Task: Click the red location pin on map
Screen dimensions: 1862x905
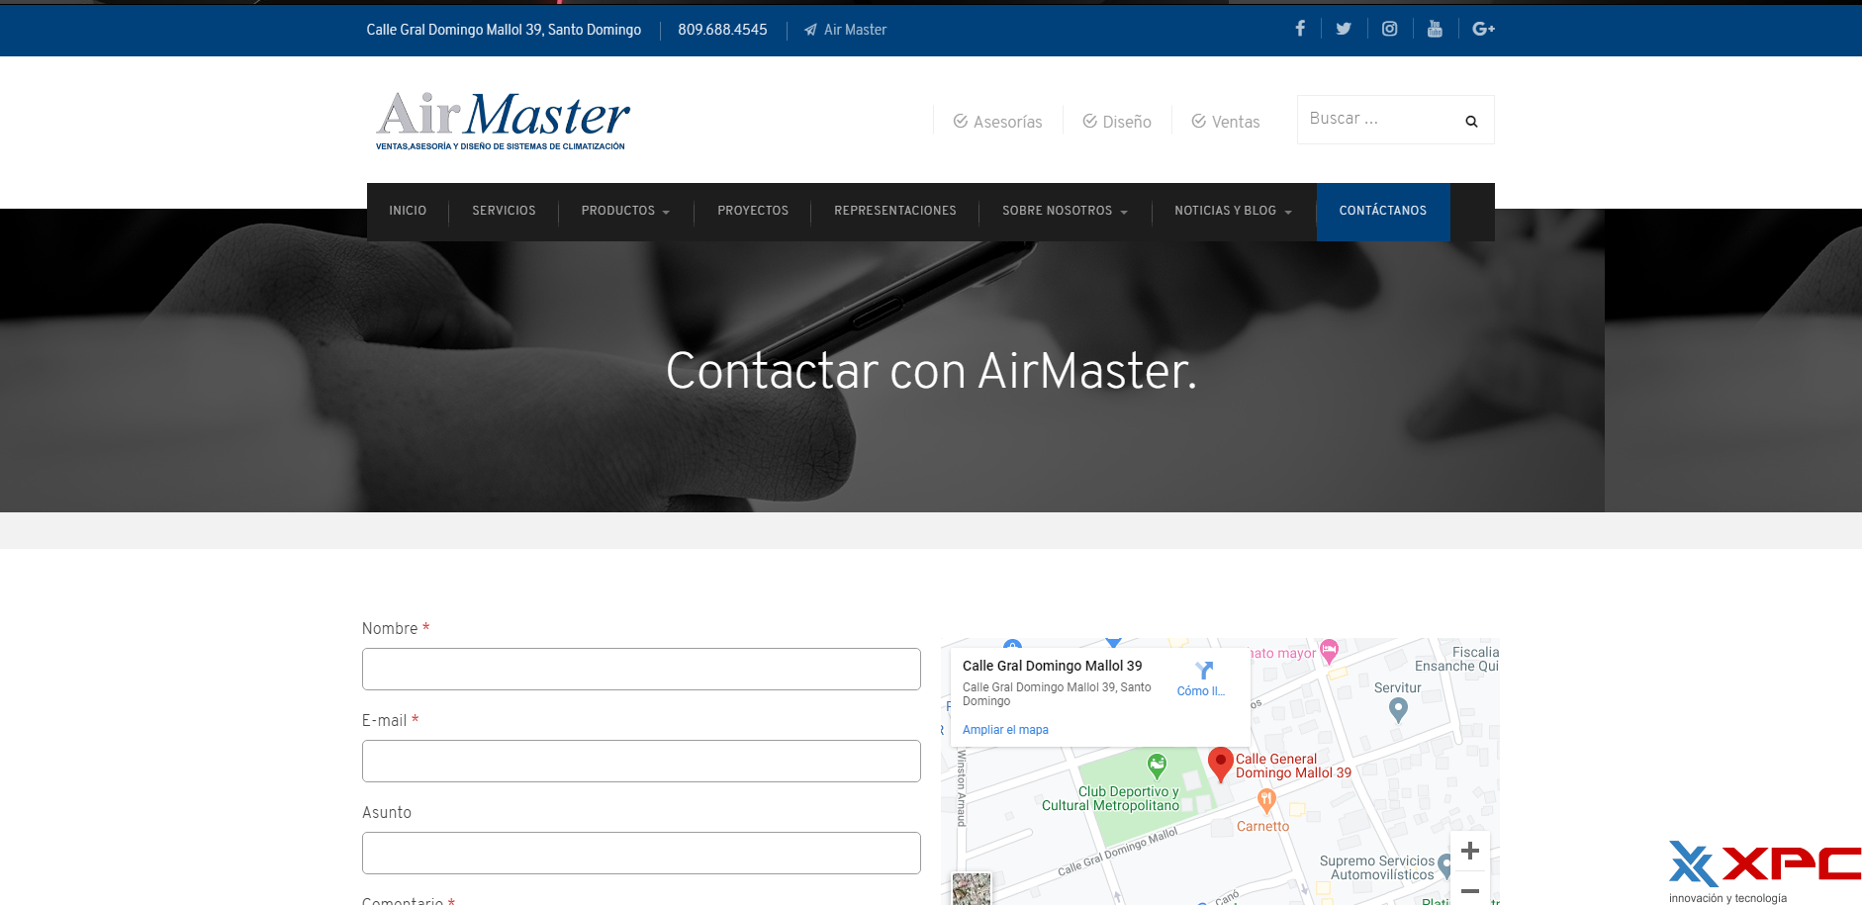Action: pos(1221,765)
